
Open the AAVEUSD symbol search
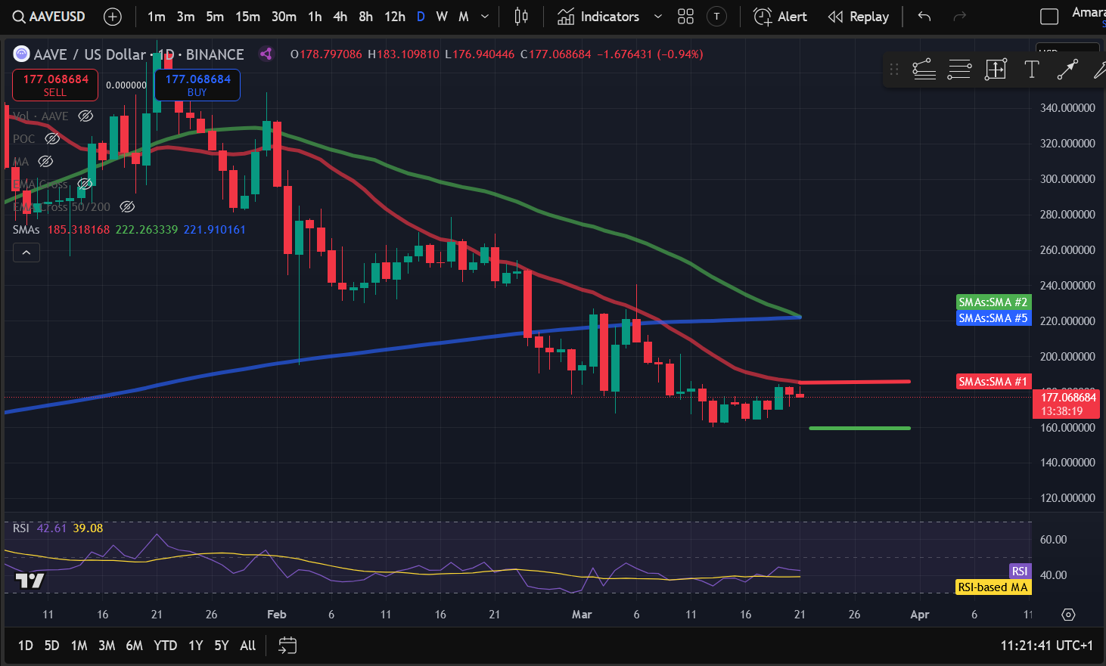49,17
